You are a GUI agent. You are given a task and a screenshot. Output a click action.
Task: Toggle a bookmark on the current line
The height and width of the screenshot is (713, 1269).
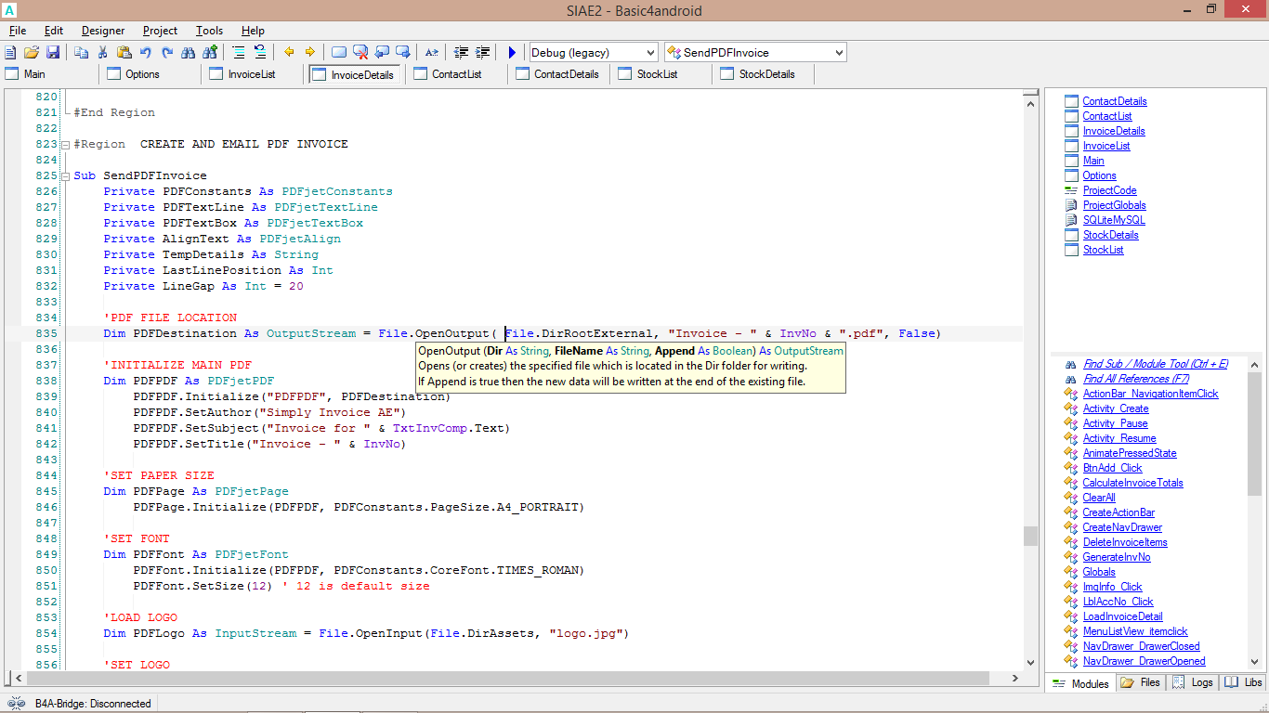[x=339, y=52]
